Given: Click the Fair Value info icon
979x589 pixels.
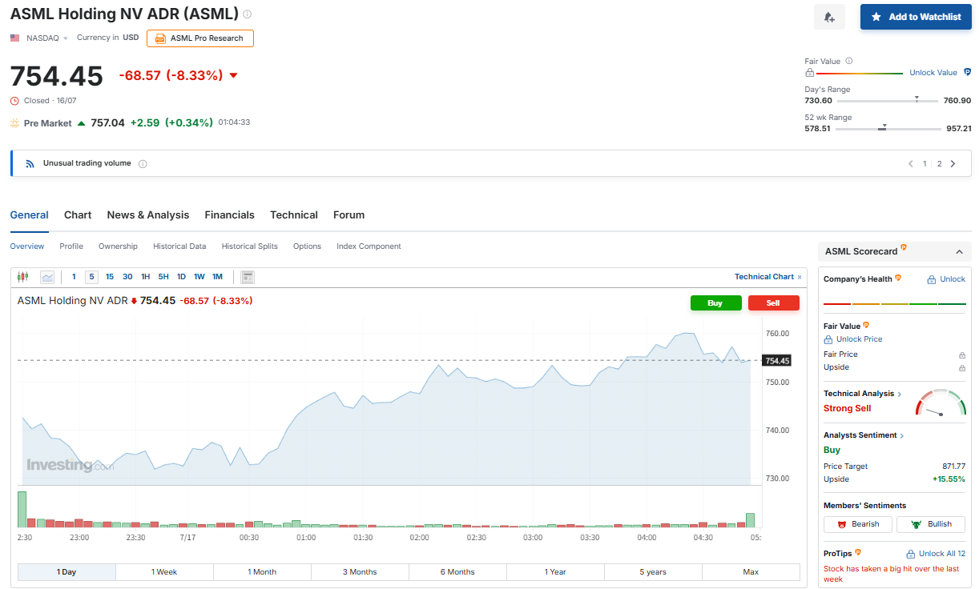Looking at the screenshot, I should [849, 61].
